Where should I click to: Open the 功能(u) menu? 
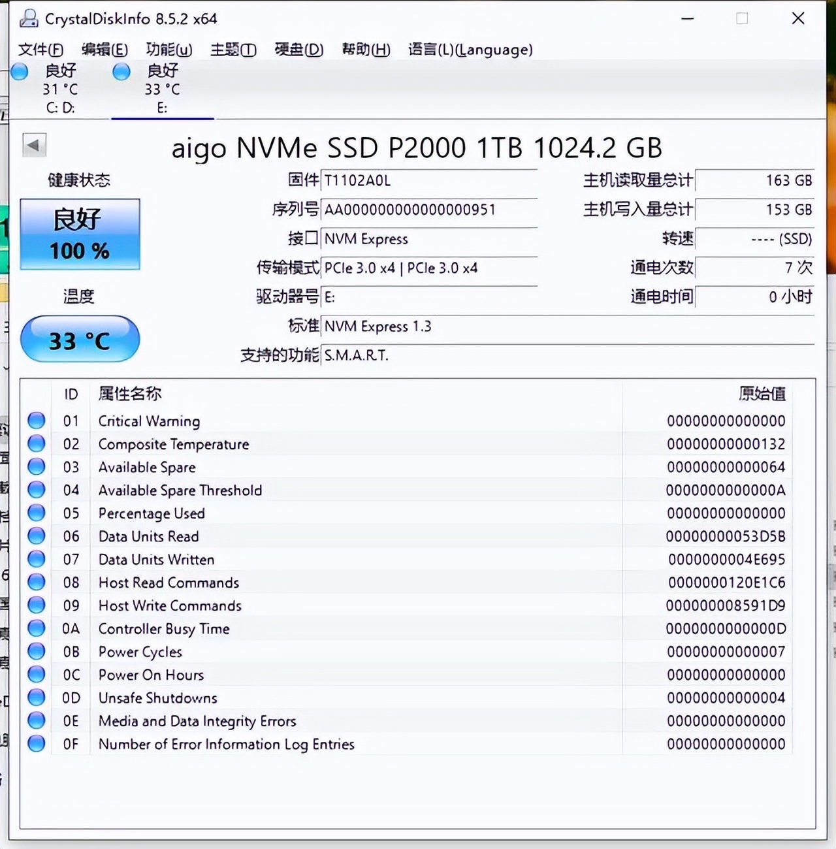pyautogui.click(x=169, y=50)
